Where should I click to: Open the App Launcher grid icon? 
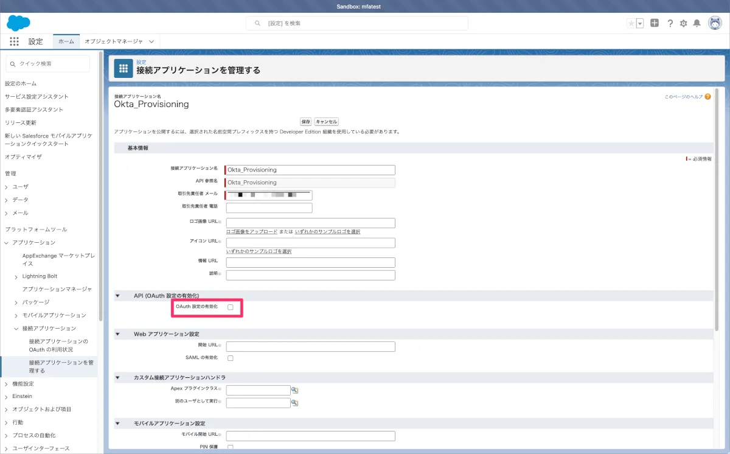[14, 41]
